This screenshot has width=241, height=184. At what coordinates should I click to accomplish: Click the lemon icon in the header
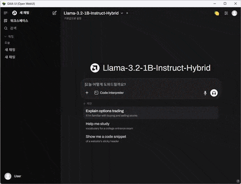[217, 13]
